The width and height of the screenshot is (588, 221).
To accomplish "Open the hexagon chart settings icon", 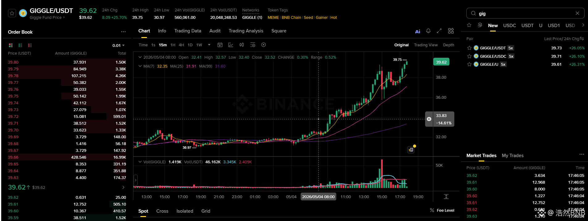I will click(264, 45).
